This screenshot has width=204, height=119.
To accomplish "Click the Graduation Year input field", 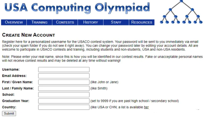I will pos(64,101).
